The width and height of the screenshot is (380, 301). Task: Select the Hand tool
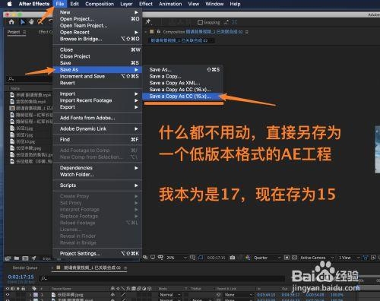tap(31, 22)
